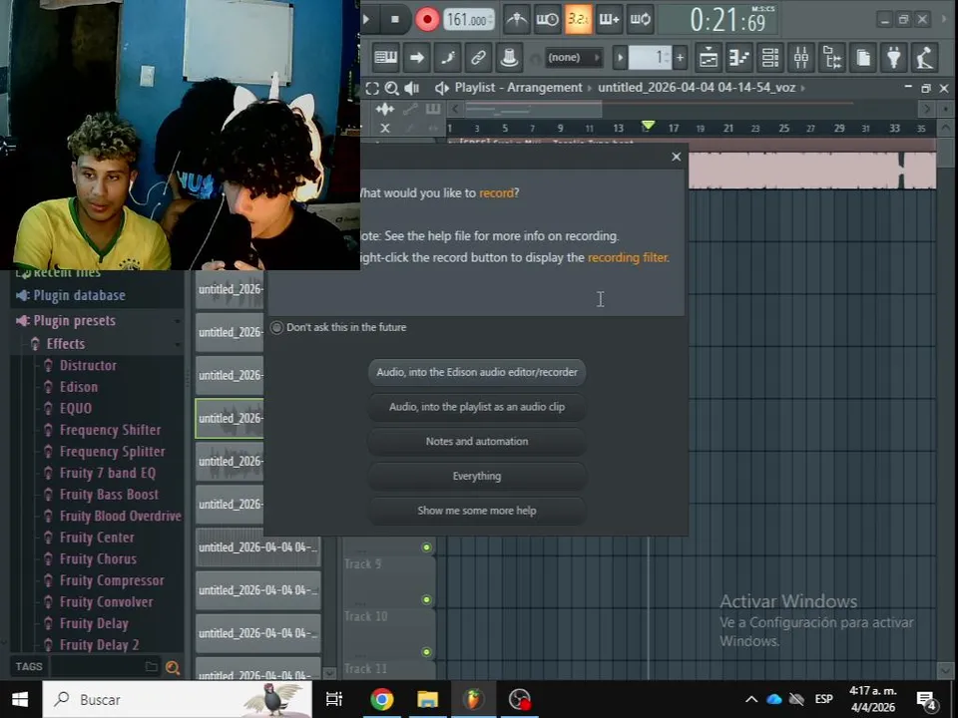Screen dimensions: 958x718
Task: Expand the Fruity 7 band EQ entry
Action: (108, 473)
